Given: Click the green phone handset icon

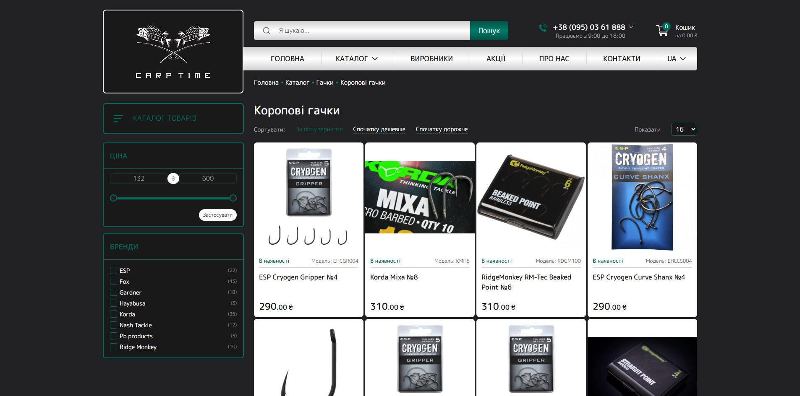Looking at the screenshot, I should click(543, 28).
